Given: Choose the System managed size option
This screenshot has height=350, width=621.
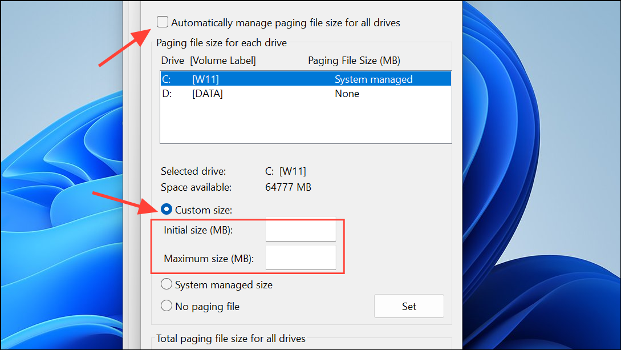Looking at the screenshot, I should 167,284.
